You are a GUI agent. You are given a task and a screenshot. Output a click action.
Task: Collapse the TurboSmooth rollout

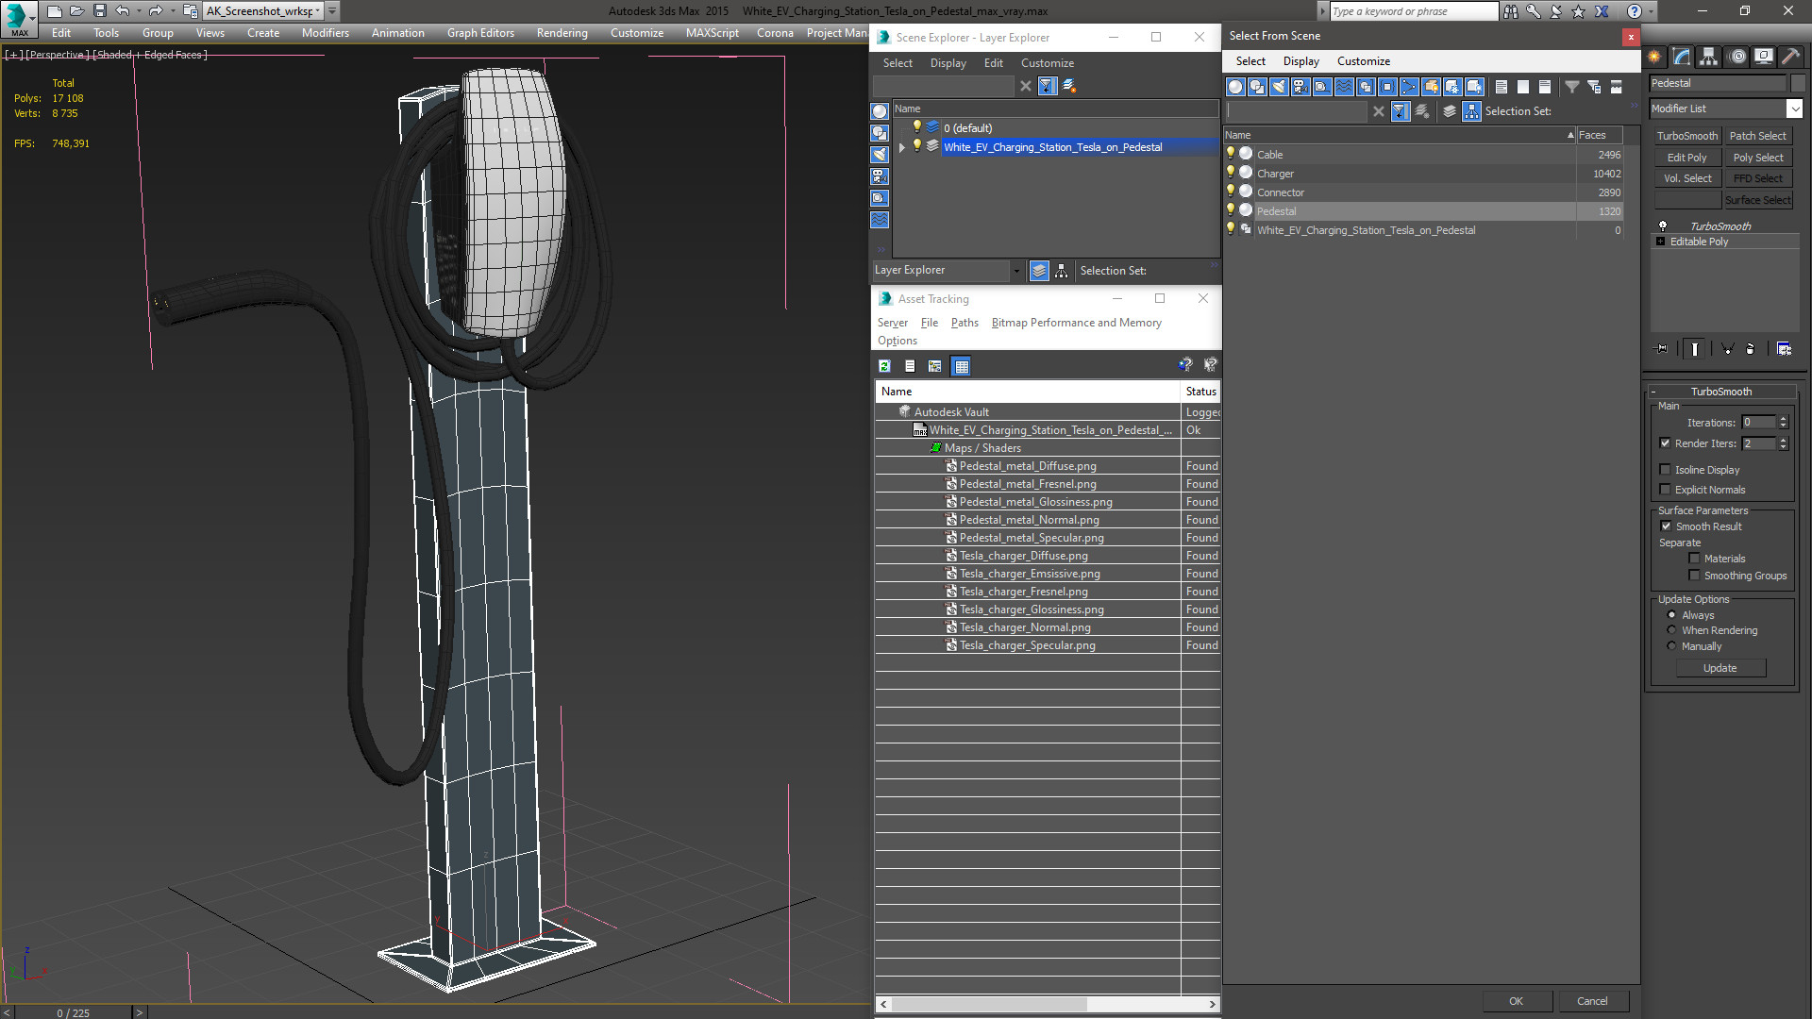[x=1654, y=392]
